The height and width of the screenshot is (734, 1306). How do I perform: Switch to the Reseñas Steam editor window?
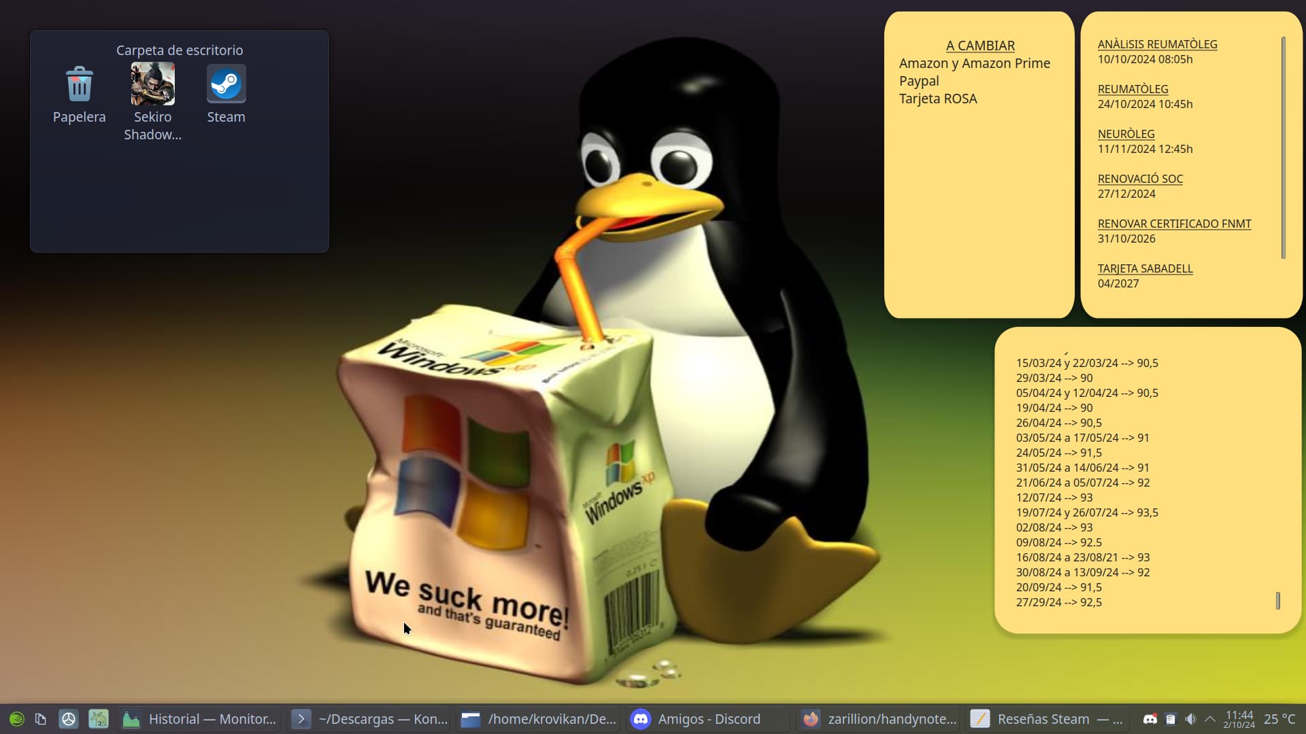[x=1047, y=719]
